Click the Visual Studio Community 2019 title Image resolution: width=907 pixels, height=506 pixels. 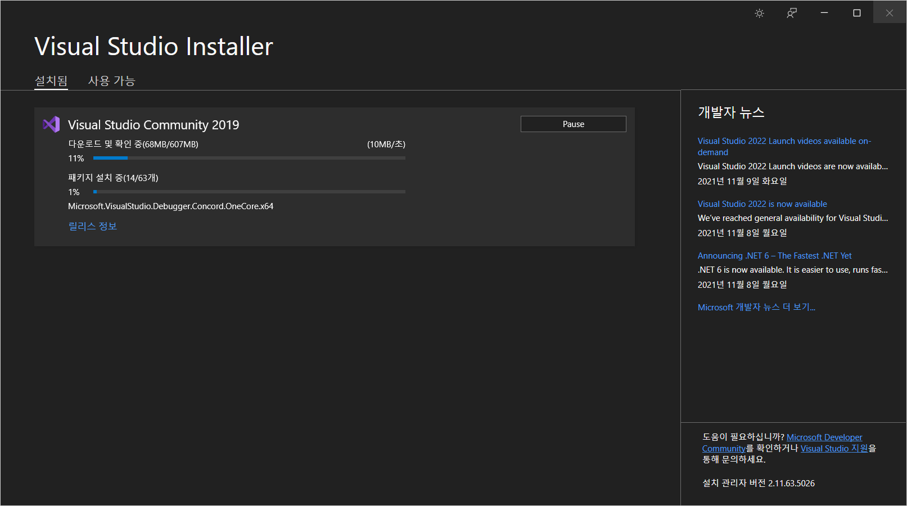(x=154, y=125)
